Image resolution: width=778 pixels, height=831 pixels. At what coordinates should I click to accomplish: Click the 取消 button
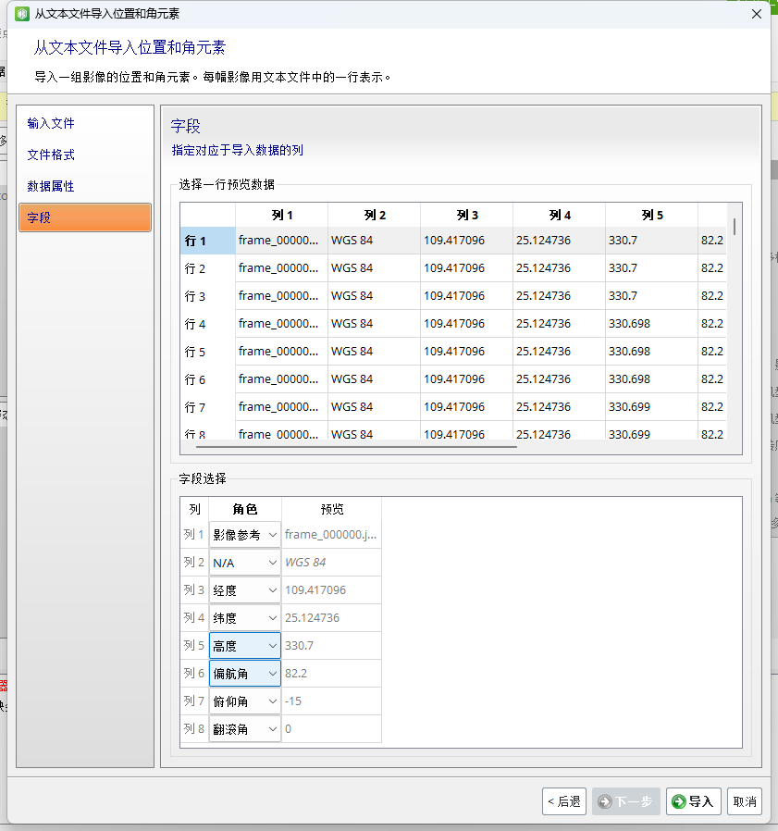tap(745, 801)
